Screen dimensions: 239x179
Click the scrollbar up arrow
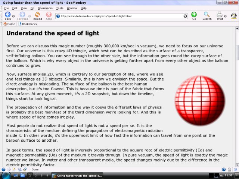(237, 28)
